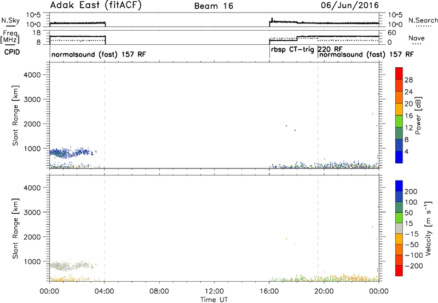
Task: Click the 'Slant Range [km]' label of power panel
Action: [15, 115]
